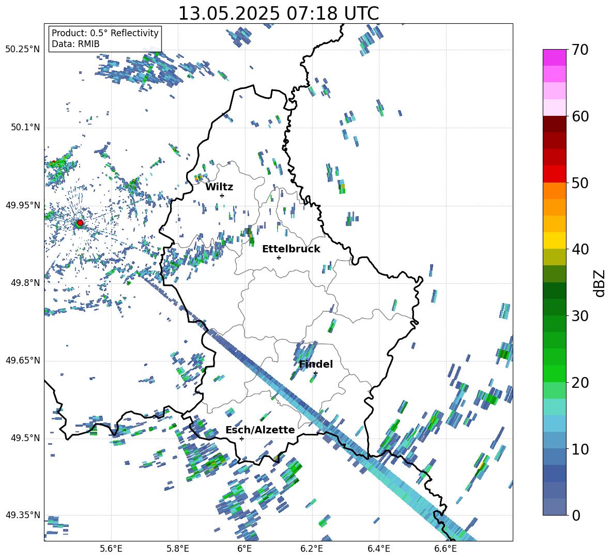Click the yellow colorbar segment above 40
The height and width of the screenshot is (559, 612).
pos(554,240)
